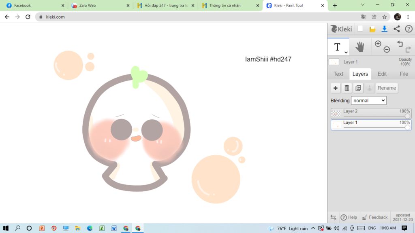
Task: Go forward in browser history
Action: (17, 17)
